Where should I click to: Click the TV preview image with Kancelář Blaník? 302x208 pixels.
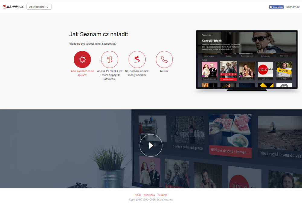[247, 60]
